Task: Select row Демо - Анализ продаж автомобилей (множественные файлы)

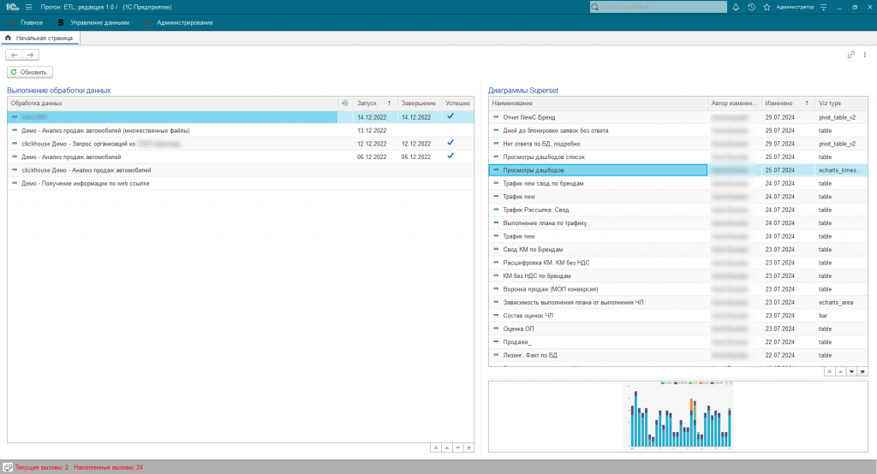Action: [241, 130]
